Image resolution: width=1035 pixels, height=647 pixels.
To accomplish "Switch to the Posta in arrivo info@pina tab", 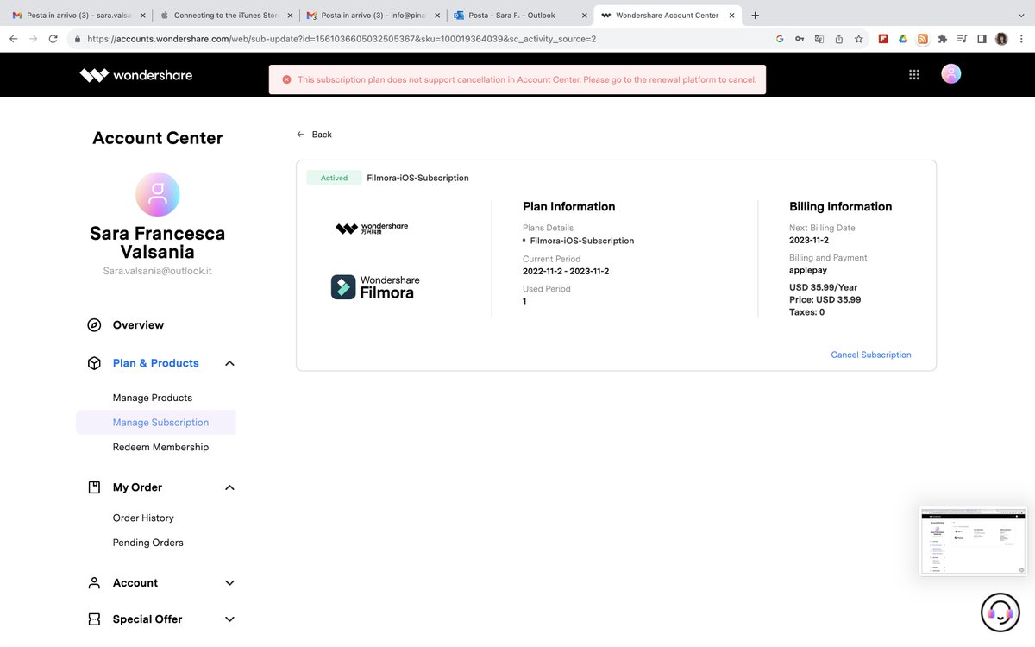I will coord(373,16).
